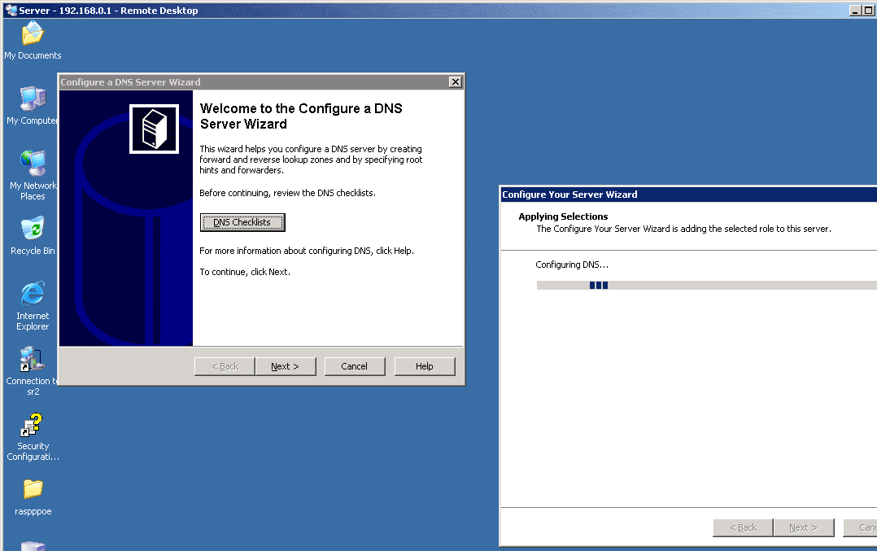
Task: Click the 'Applying Selections' heading
Action: pos(563,216)
